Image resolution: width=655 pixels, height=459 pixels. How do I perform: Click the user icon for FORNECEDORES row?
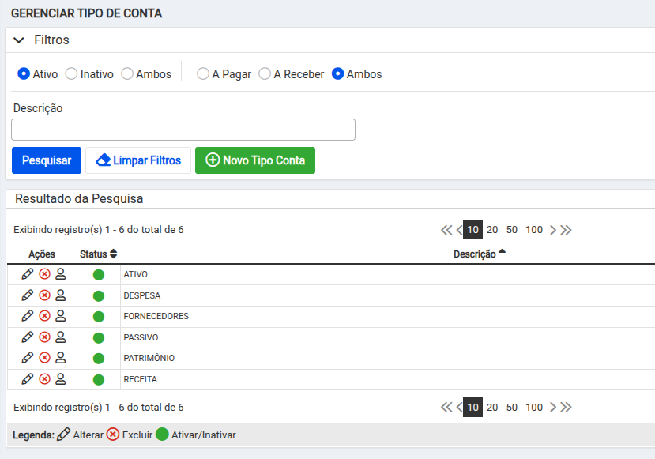(x=60, y=316)
